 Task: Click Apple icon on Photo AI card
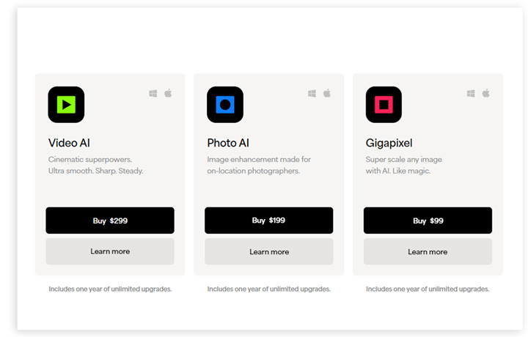coord(327,94)
